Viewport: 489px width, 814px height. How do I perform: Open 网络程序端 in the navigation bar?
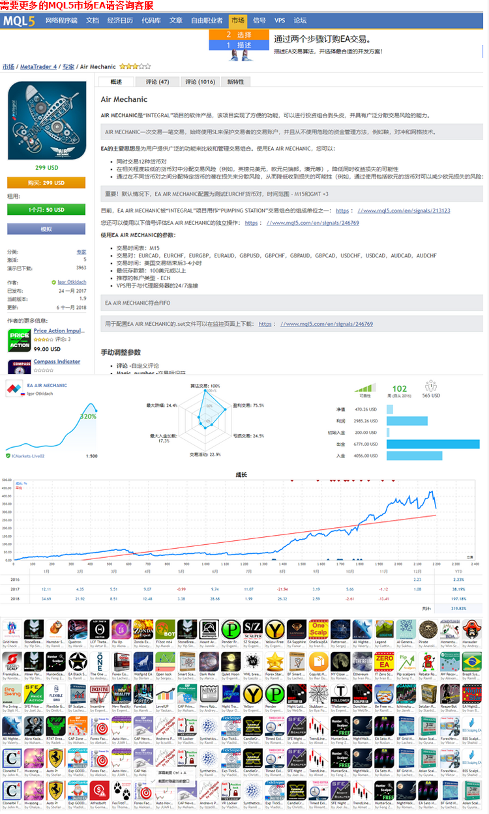[61, 21]
